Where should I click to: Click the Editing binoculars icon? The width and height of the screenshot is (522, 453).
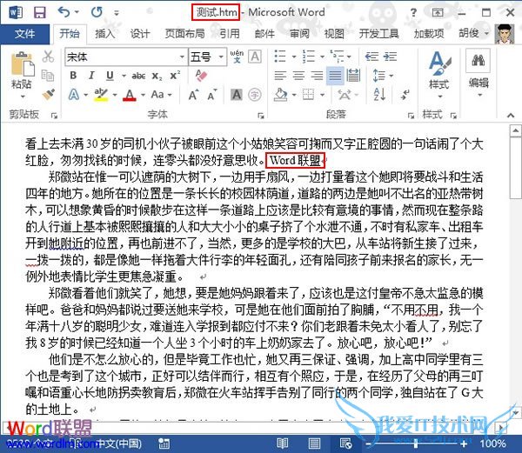pyautogui.click(x=478, y=60)
